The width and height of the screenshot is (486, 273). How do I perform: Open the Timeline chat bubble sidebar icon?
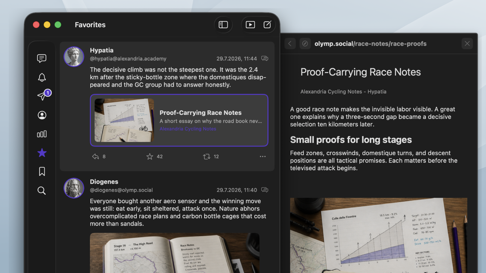[x=42, y=59]
